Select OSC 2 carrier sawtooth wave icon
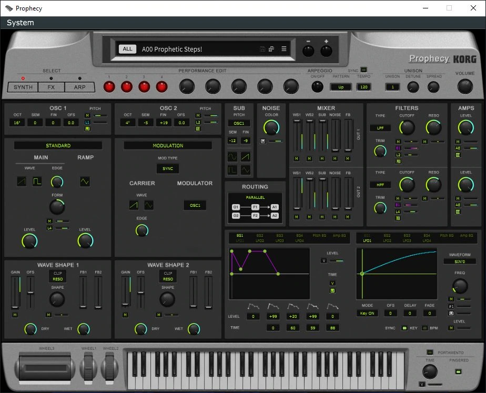 [x=134, y=205]
